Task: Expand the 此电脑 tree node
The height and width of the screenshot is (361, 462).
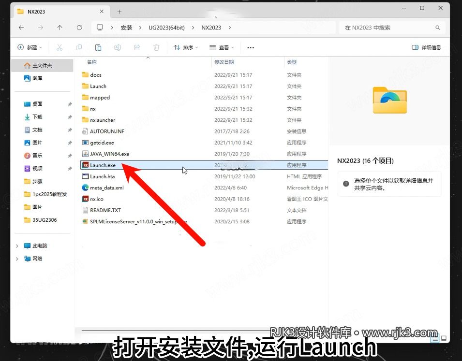Action: click(17, 246)
